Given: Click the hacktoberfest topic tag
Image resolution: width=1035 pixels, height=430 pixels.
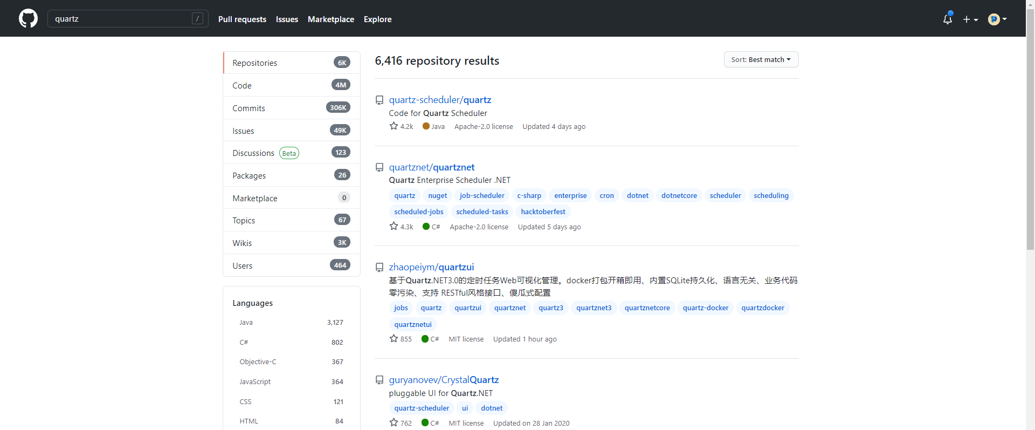Looking at the screenshot, I should click(543, 212).
